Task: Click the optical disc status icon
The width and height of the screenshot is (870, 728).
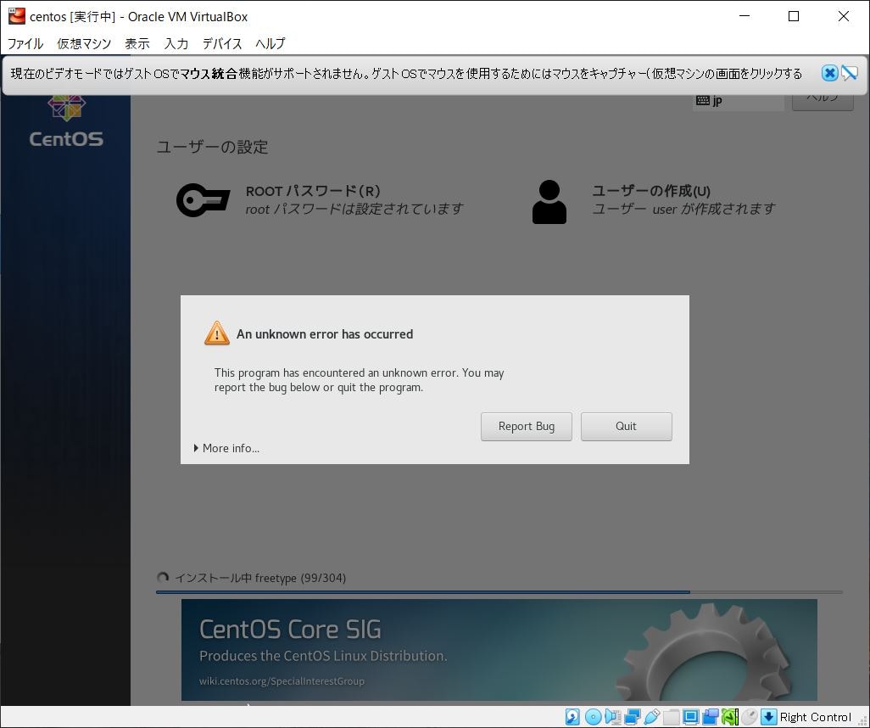Action: (593, 717)
